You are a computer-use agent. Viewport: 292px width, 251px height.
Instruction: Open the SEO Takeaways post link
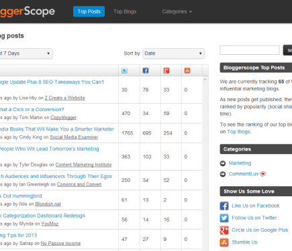pos(52,82)
